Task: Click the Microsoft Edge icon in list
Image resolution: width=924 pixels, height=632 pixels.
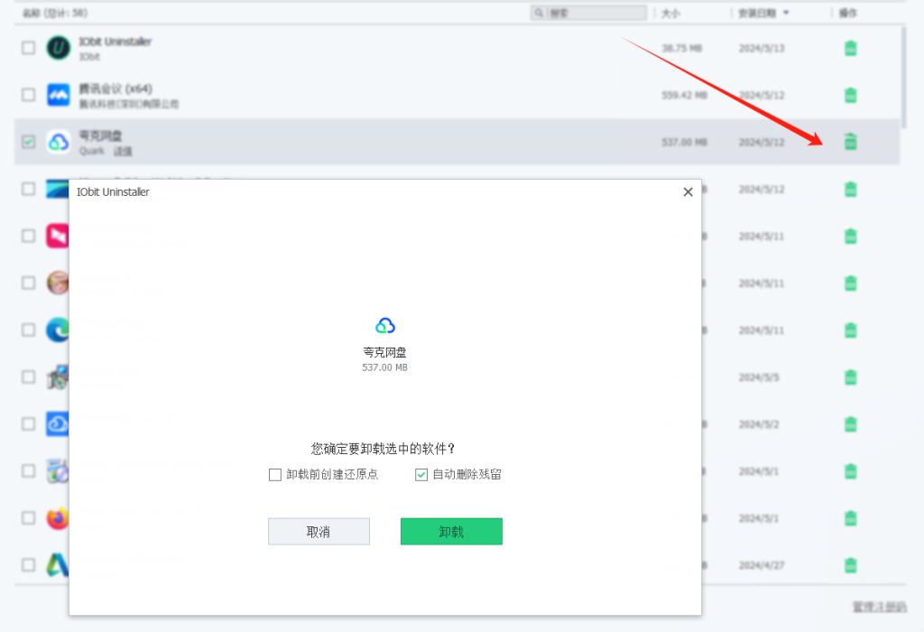Action: tap(58, 330)
